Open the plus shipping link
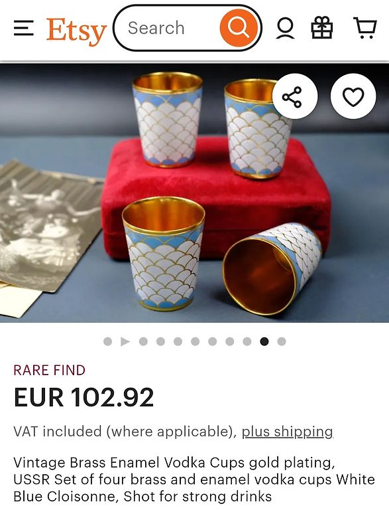This screenshot has width=389, height=510. coord(288,432)
